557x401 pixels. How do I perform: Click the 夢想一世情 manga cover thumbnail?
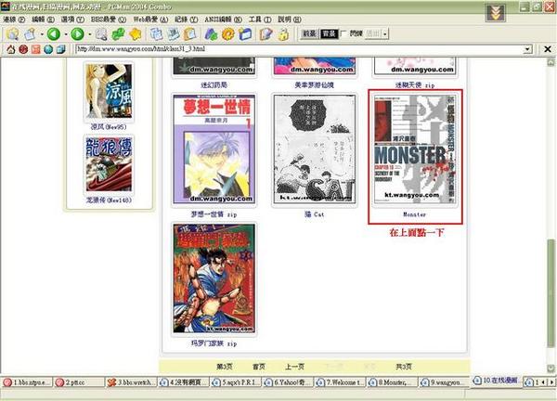(214, 149)
